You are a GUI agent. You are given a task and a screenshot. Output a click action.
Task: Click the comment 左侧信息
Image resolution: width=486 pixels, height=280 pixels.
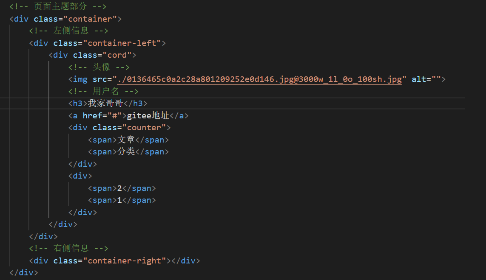pos(68,31)
